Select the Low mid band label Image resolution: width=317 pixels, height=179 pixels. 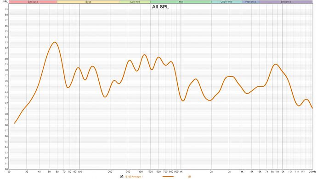[135, 2]
